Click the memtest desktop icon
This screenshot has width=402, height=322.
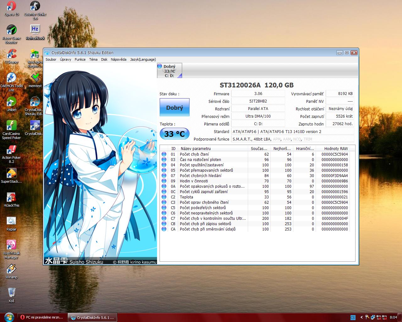(35, 78)
